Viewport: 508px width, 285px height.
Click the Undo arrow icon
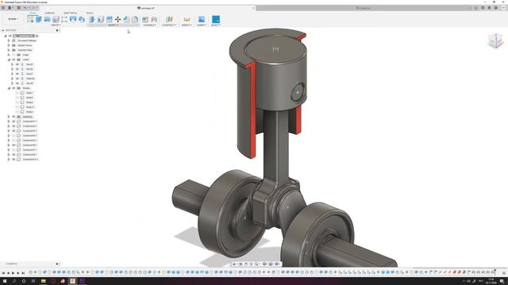[x=25, y=8]
